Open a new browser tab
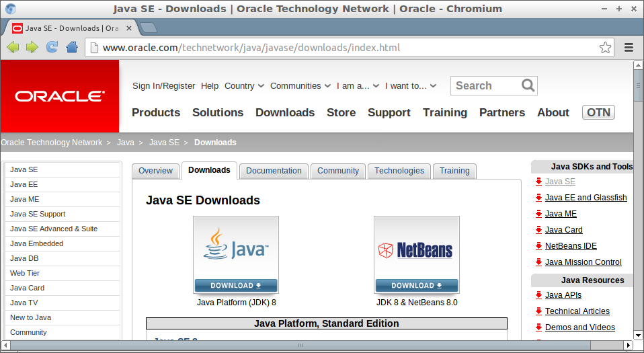Screen dimensions: 644x353 click(149, 28)
